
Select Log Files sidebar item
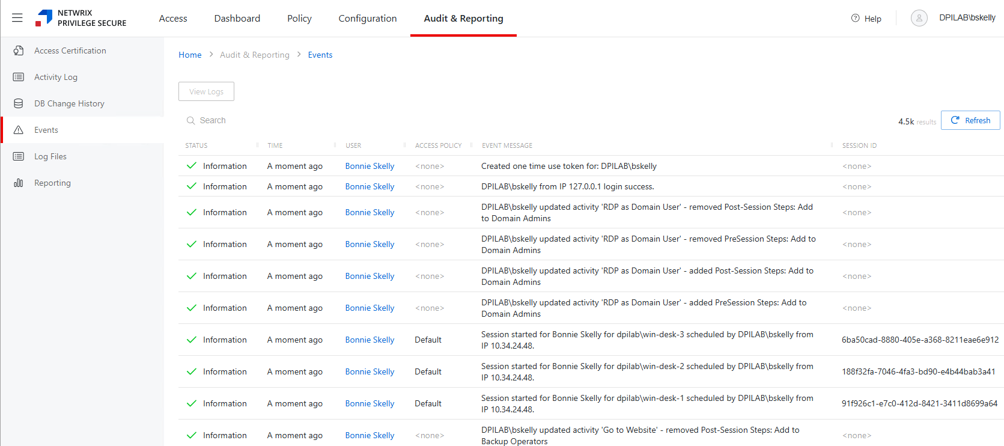(x=50, y=156)
